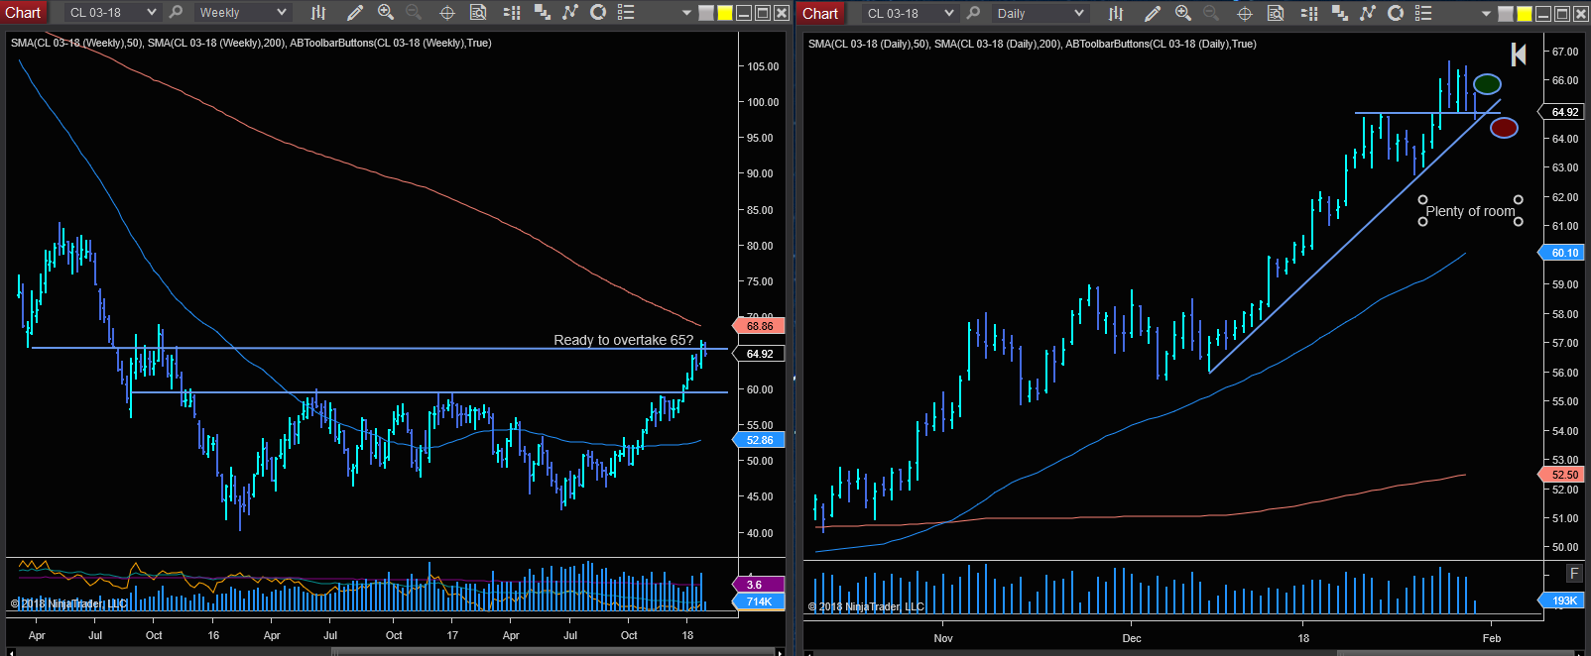
Task: Open chart properties list in Weekly chart
Action: tap(626, 13)
